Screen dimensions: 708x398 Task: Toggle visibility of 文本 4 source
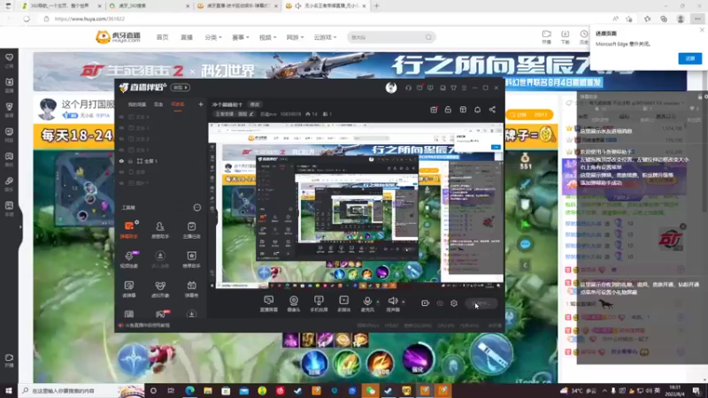click(121, 117)
